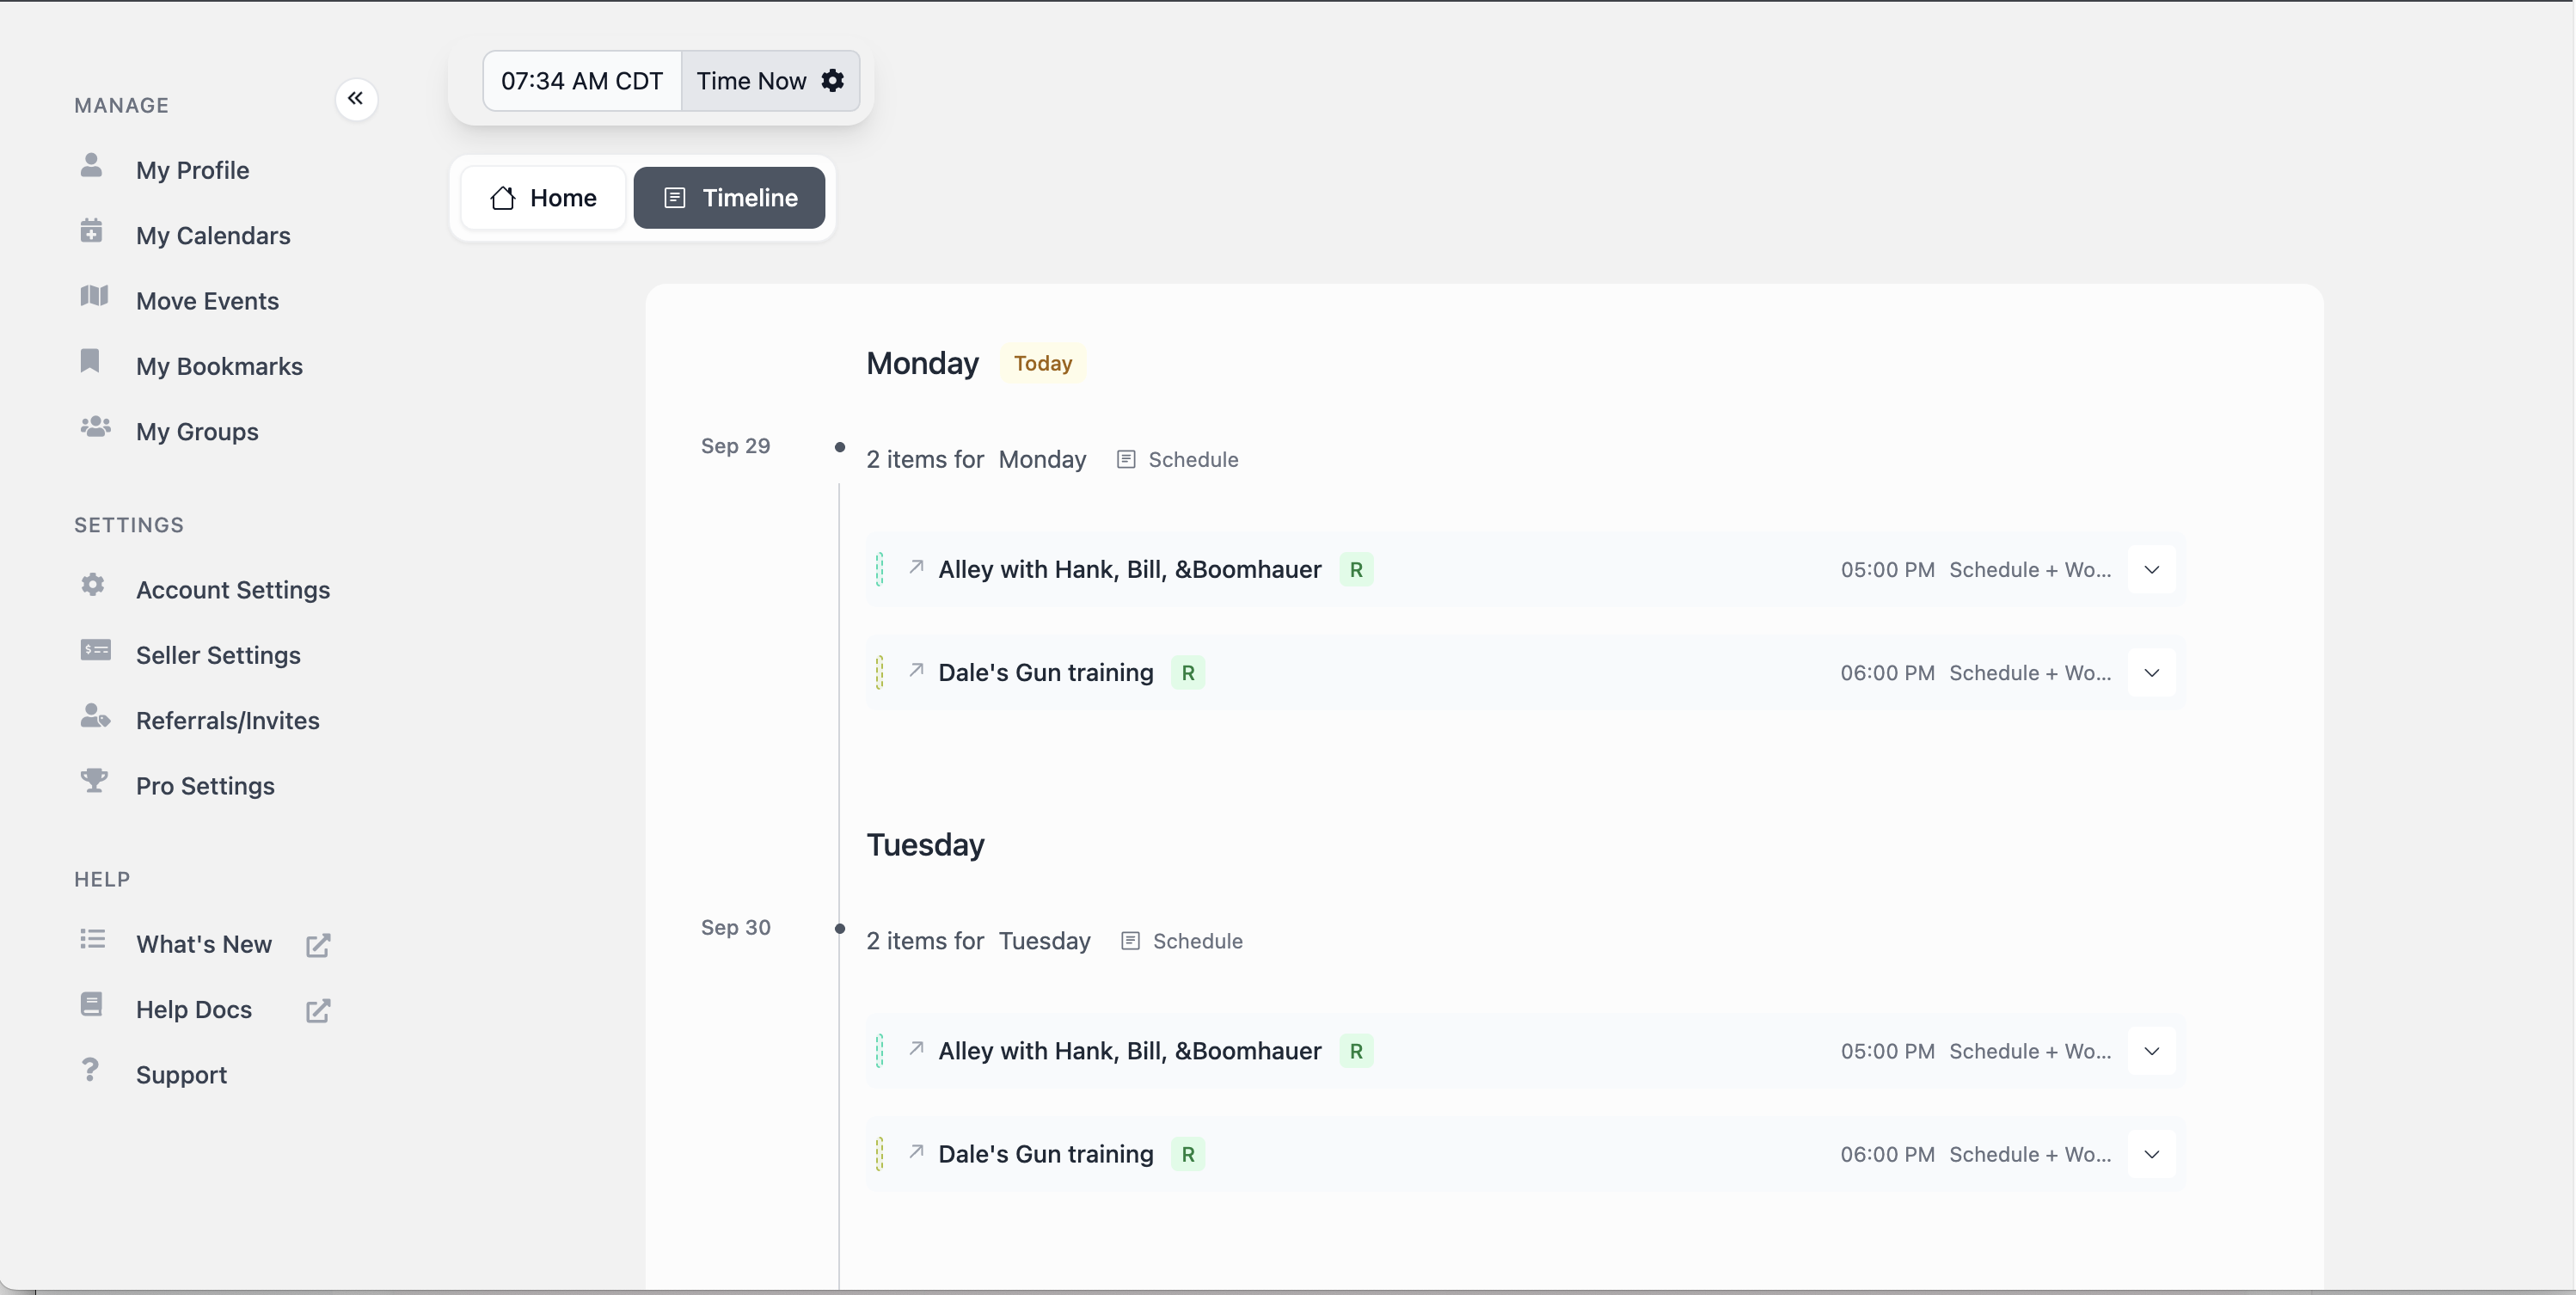Click the R badge on Monday's Alley event
Screen dimensions: 2576x1295
1355,569
